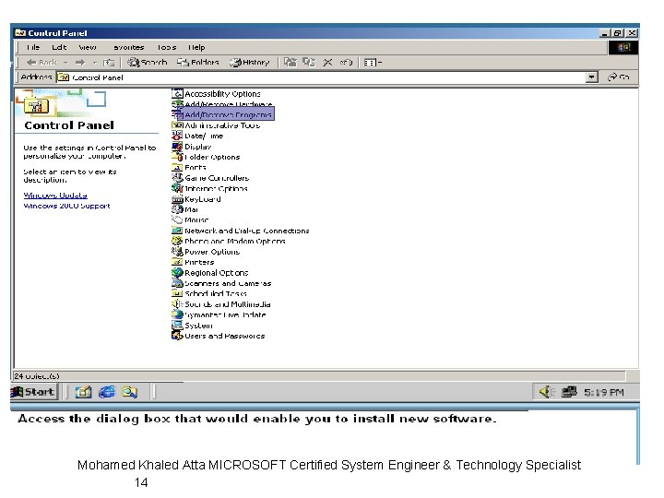Screen dimensions: 664x498
Task: Open Printers icon
Action: (x=177, y=262)
